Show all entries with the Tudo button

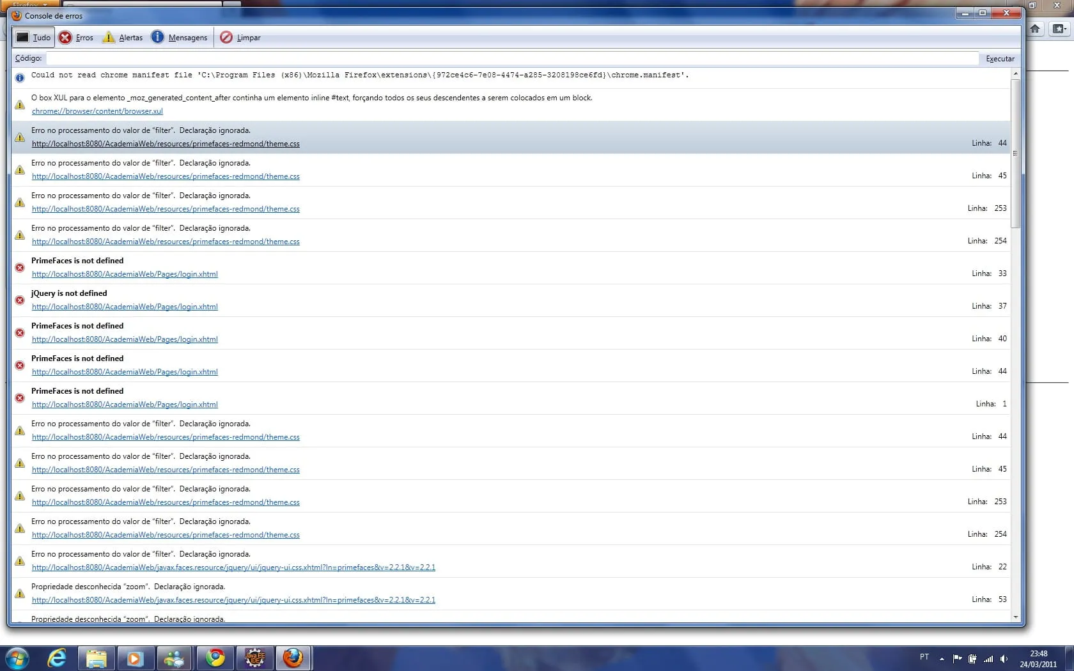click(x=33, y=38)
